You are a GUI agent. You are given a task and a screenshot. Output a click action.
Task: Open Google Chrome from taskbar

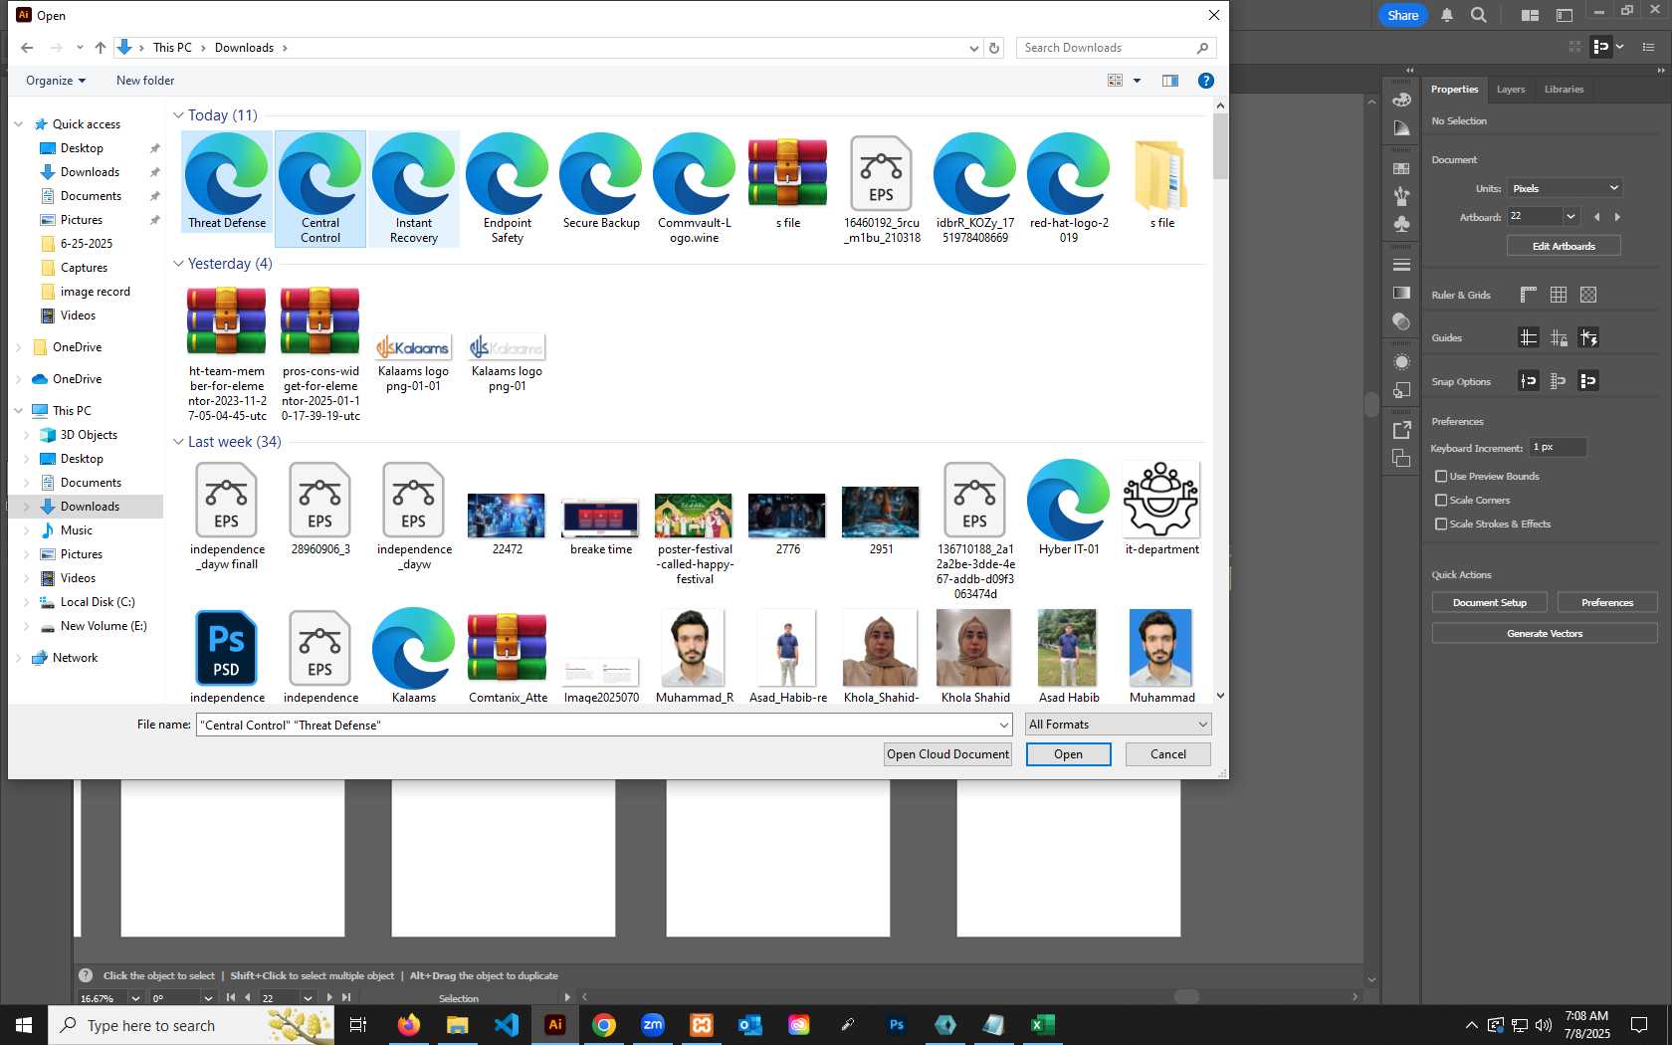tap(604, 1024)
